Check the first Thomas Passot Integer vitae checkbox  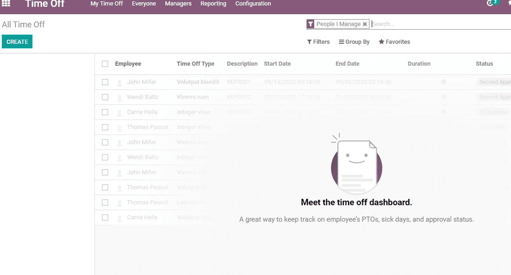coord(105,127)
